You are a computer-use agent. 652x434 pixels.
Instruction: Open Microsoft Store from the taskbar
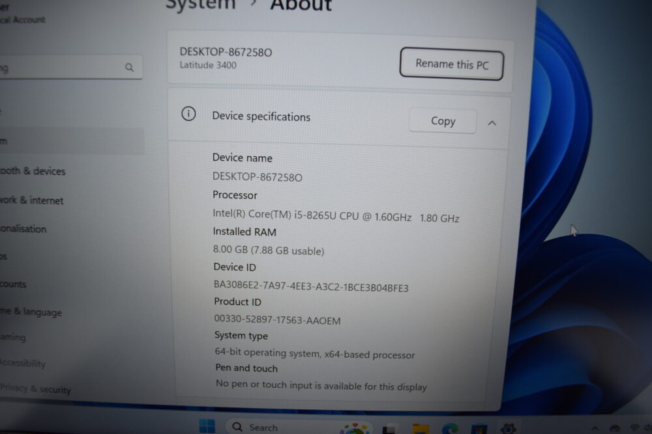(x=479, y=429)
